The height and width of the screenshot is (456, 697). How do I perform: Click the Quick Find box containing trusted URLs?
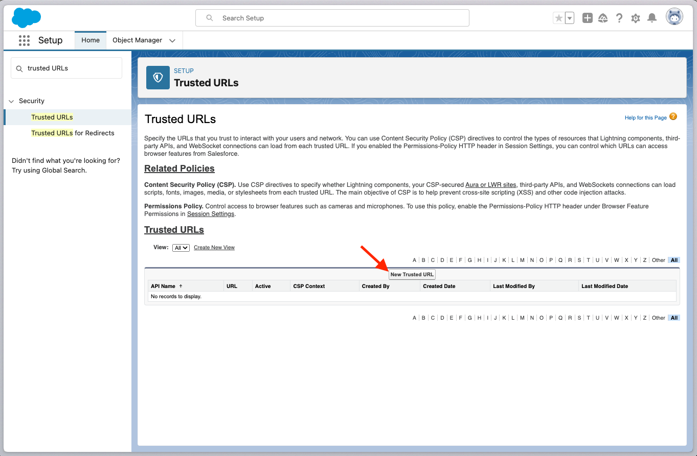(x=66, y=68)
